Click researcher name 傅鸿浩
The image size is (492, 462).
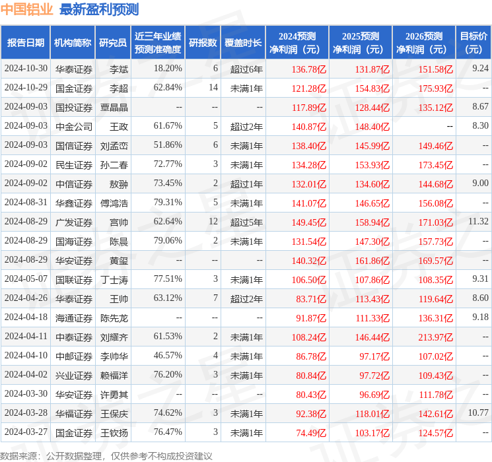[114, 203]
